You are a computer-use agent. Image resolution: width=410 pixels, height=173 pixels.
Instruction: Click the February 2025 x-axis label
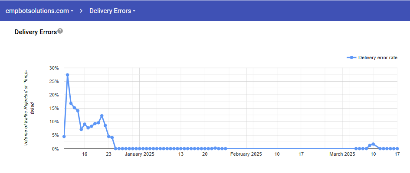coord(246,154)
